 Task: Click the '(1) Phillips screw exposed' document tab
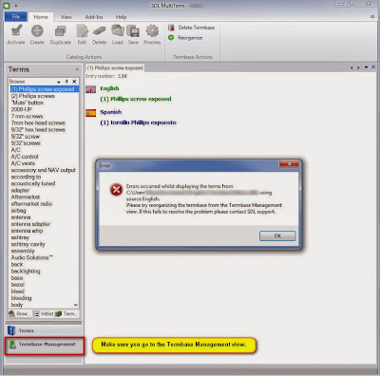tap(115, 67)
